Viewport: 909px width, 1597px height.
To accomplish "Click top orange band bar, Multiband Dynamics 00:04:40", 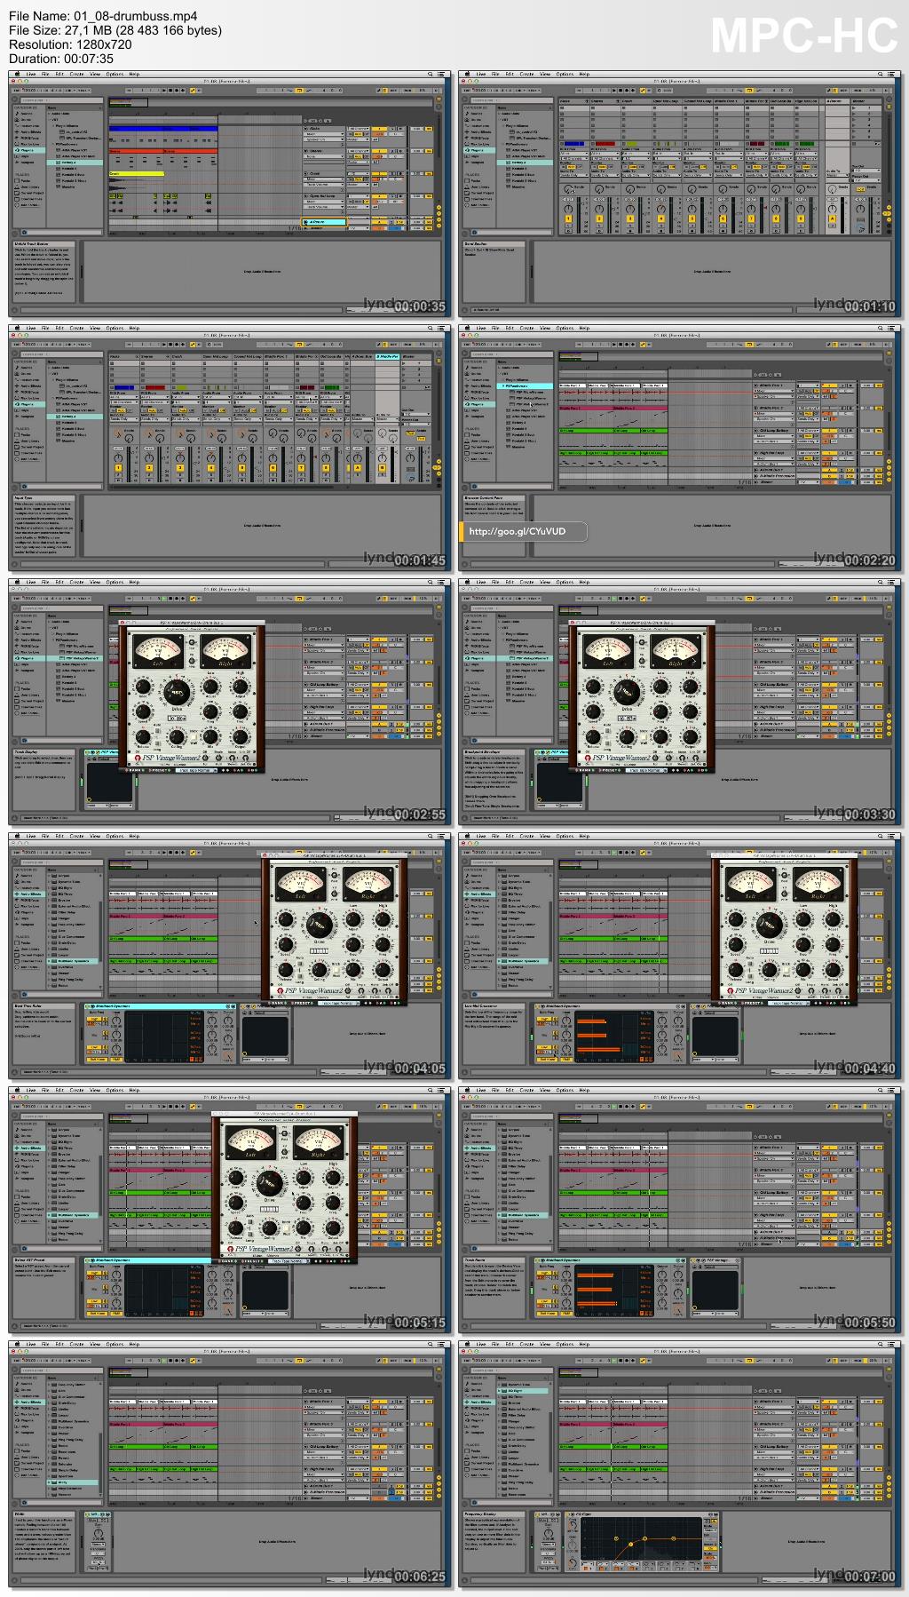I will pos(590,1022).
